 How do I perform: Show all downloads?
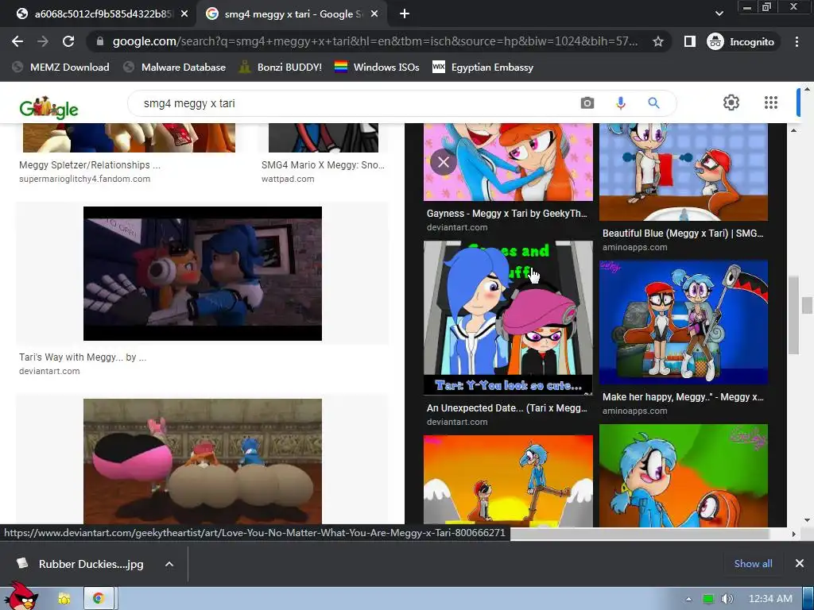click(753, 564)
